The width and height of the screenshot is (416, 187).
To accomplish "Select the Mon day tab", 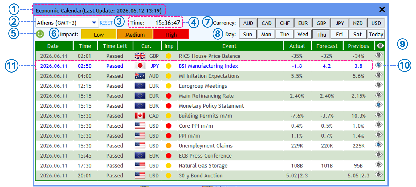I will pos(266,34).
